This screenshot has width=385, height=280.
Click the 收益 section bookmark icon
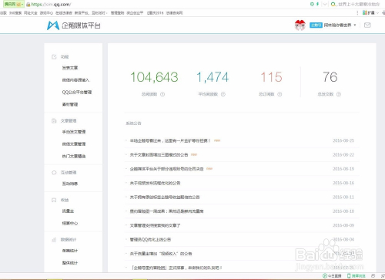(x=54, y=200)
